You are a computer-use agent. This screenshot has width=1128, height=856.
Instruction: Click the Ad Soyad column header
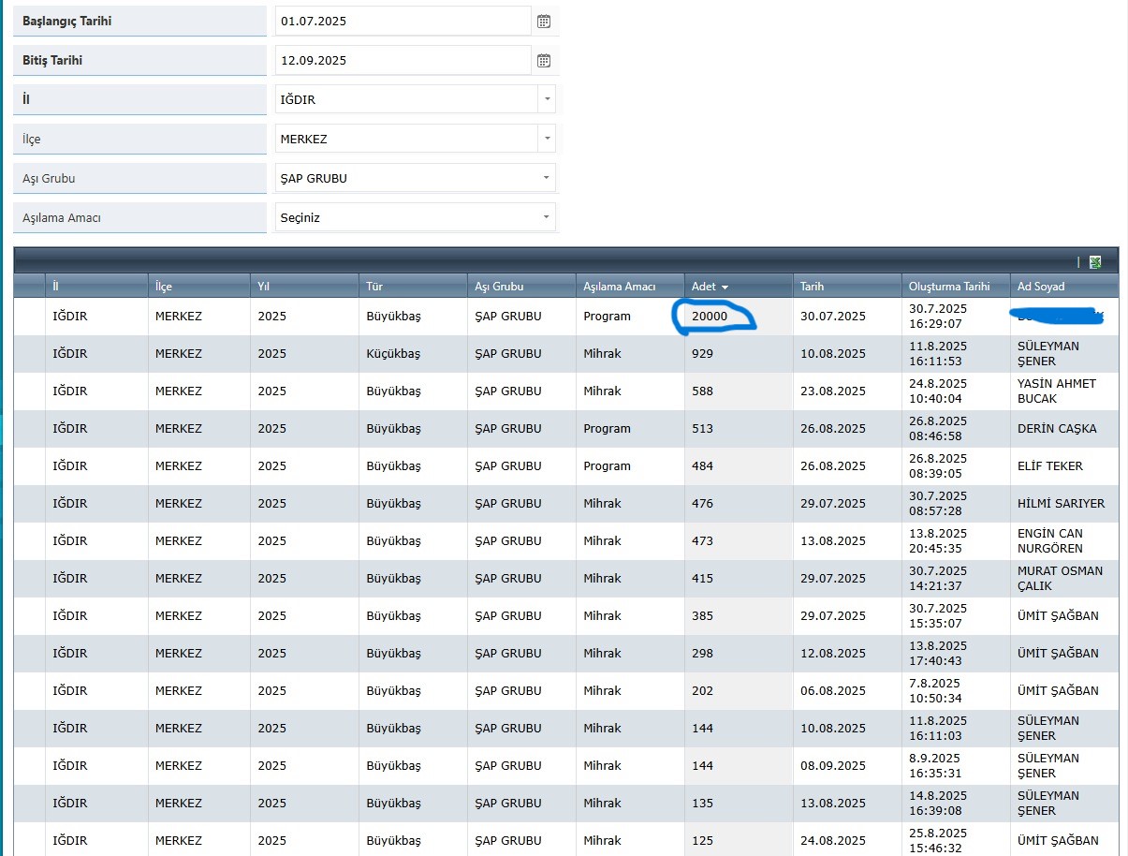[x=1041, y=287]
